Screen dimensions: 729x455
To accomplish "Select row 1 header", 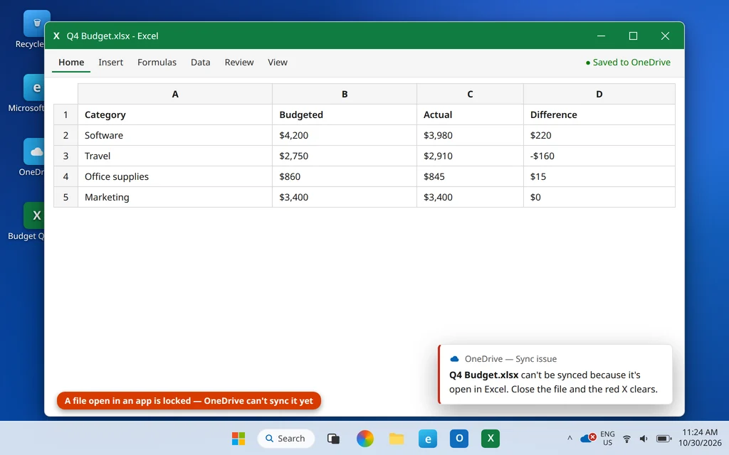I will coord(65,114).
